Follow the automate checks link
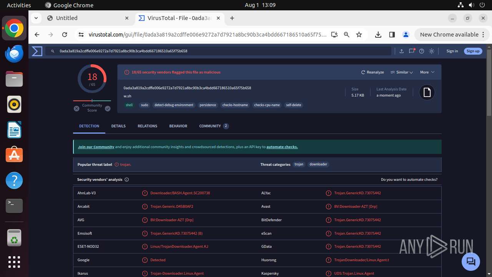The image size is (492, 277). point(282,147)
